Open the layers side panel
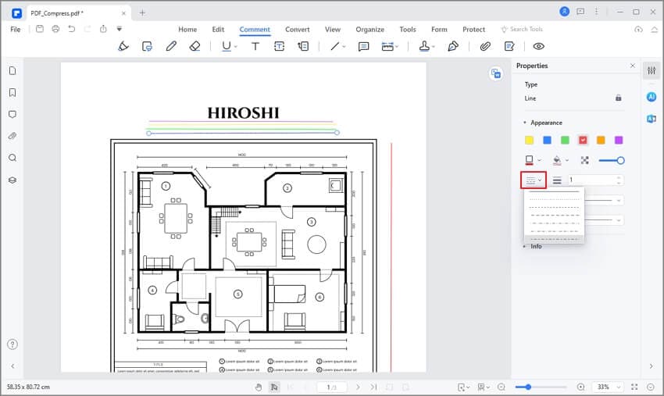664x396 pixels. click(x=12, y=180)
